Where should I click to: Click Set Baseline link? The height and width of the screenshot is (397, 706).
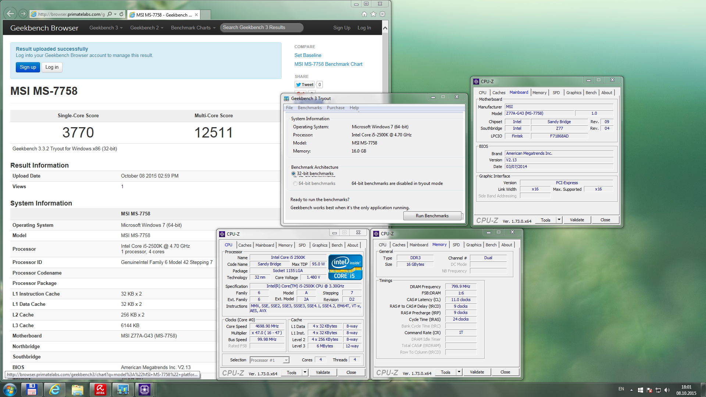[x=308, y=55]
